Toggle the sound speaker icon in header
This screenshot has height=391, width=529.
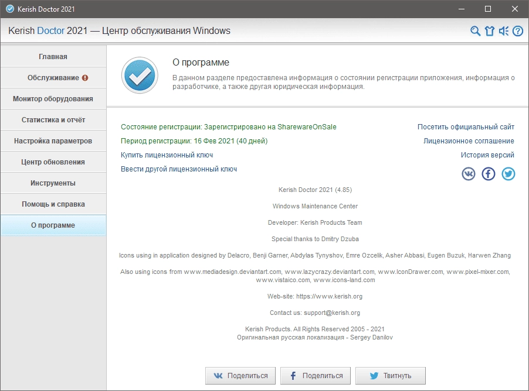tap(504, 31)
